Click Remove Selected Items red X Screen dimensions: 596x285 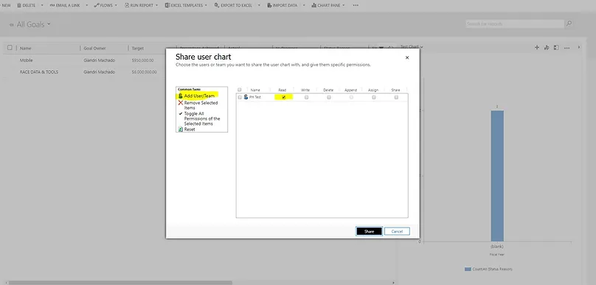coord(181,103)
